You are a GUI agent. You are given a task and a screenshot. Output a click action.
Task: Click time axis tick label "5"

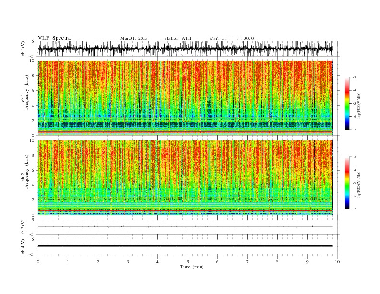point(188,262)
